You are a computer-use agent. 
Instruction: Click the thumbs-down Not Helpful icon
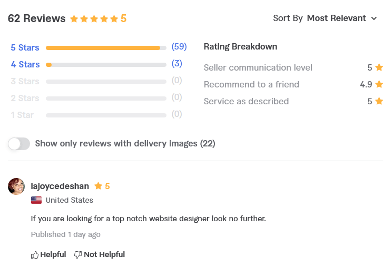click(78, 255)
